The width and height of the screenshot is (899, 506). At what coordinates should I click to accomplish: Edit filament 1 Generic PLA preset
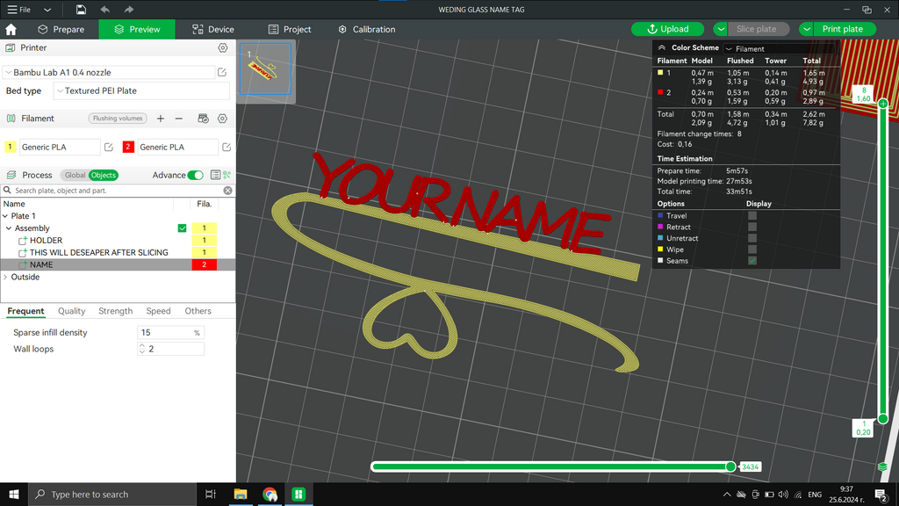pyautogui.click(x=109, y=147)
